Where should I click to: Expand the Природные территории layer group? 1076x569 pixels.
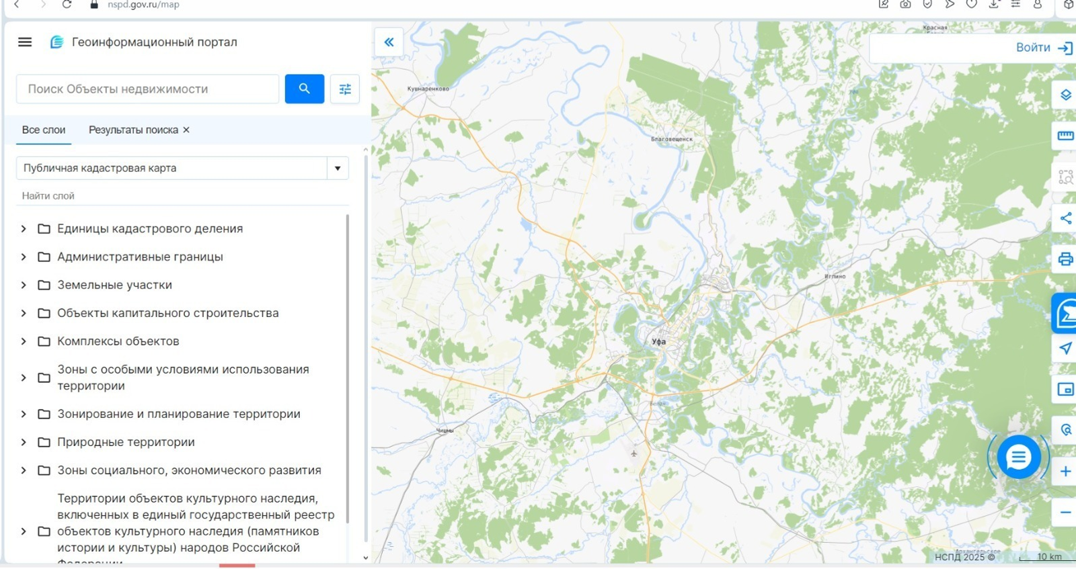[x=24, y=442]
